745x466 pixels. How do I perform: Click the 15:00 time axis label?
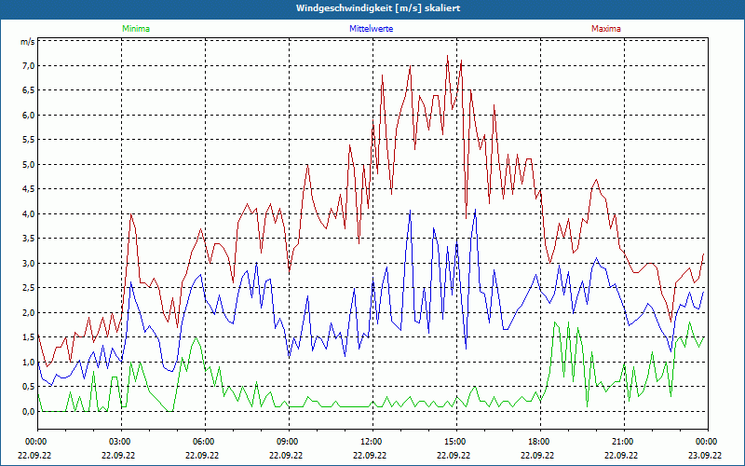click(x=454, y=442)
